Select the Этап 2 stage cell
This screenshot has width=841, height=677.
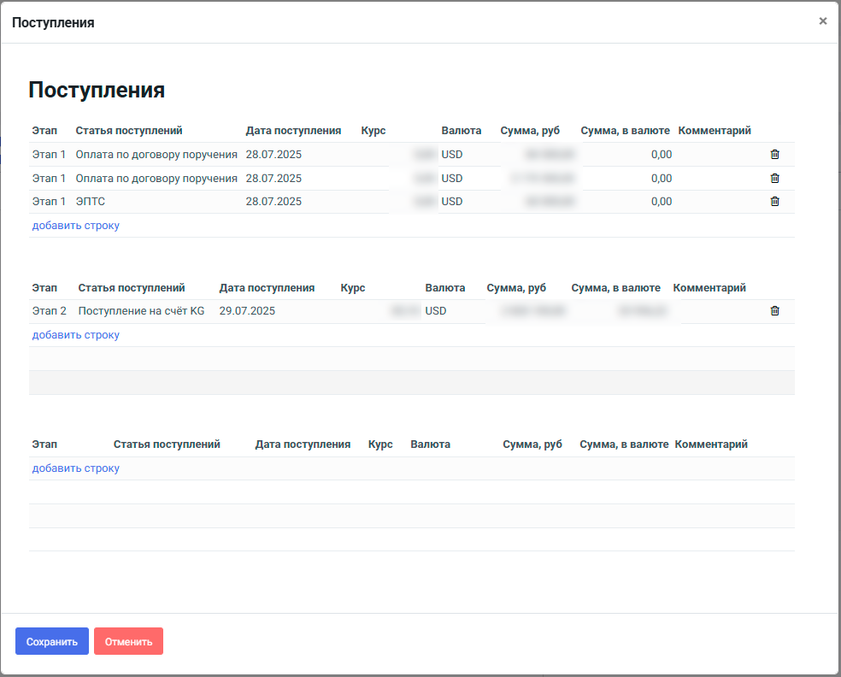pos(50,311)
